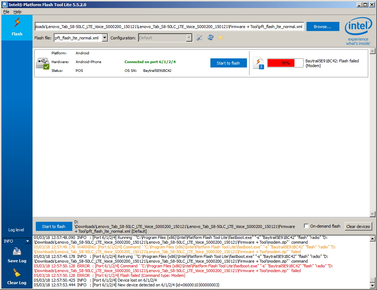Click the Status value POS
377x290 pixels.
79,70
